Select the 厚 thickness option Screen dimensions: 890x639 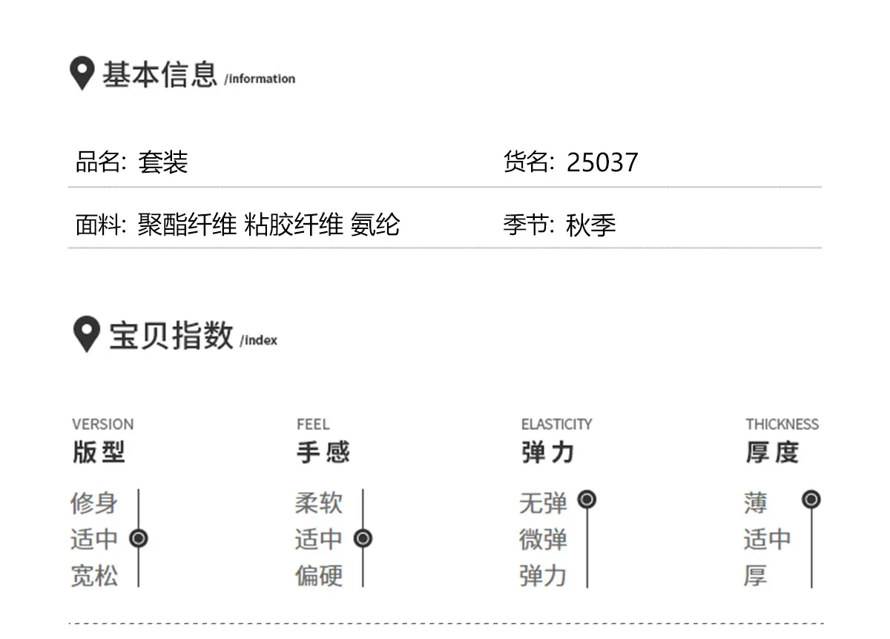[756, 575]
